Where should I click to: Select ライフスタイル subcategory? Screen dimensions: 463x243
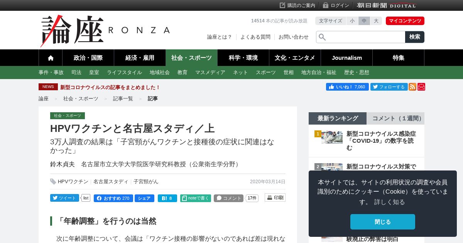click(124, 73)
